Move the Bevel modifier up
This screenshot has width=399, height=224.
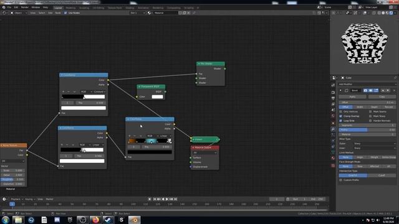pyautogui.click(x=383, y=90)
